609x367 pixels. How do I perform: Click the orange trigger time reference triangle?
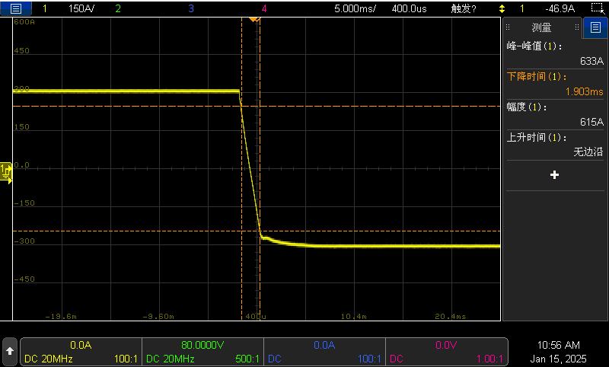(x=254, y=19)
